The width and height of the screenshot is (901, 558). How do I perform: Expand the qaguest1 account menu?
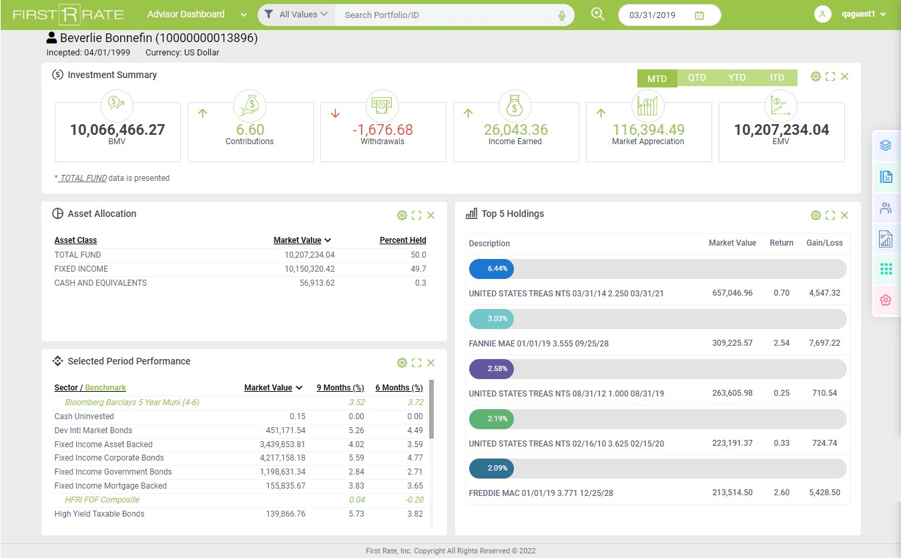click(x=864, y=14)
